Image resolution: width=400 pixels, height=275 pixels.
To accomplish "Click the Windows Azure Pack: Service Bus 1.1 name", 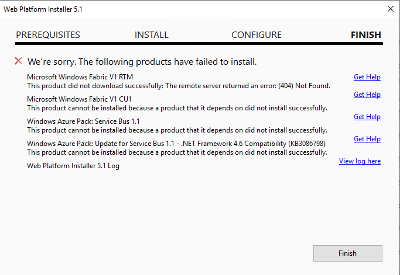I will point(83,121).
